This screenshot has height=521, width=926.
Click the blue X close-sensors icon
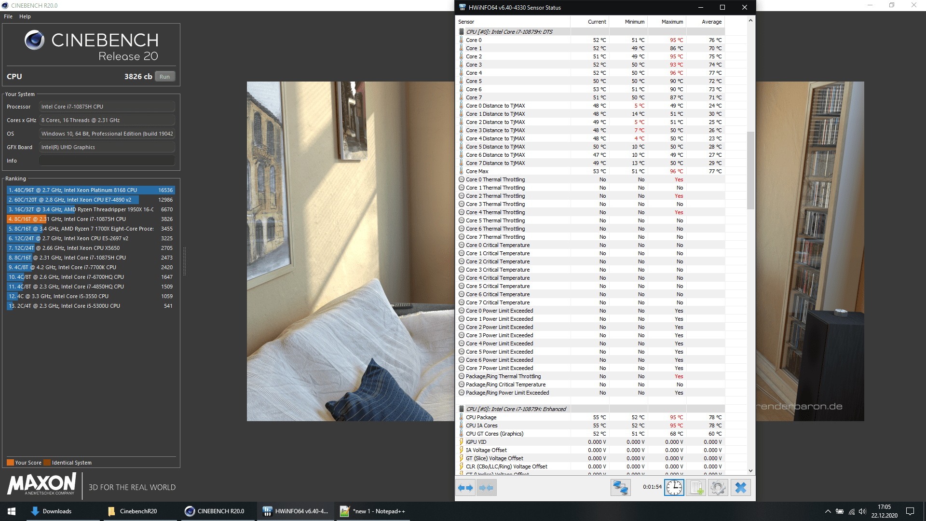tap(740, 488)
